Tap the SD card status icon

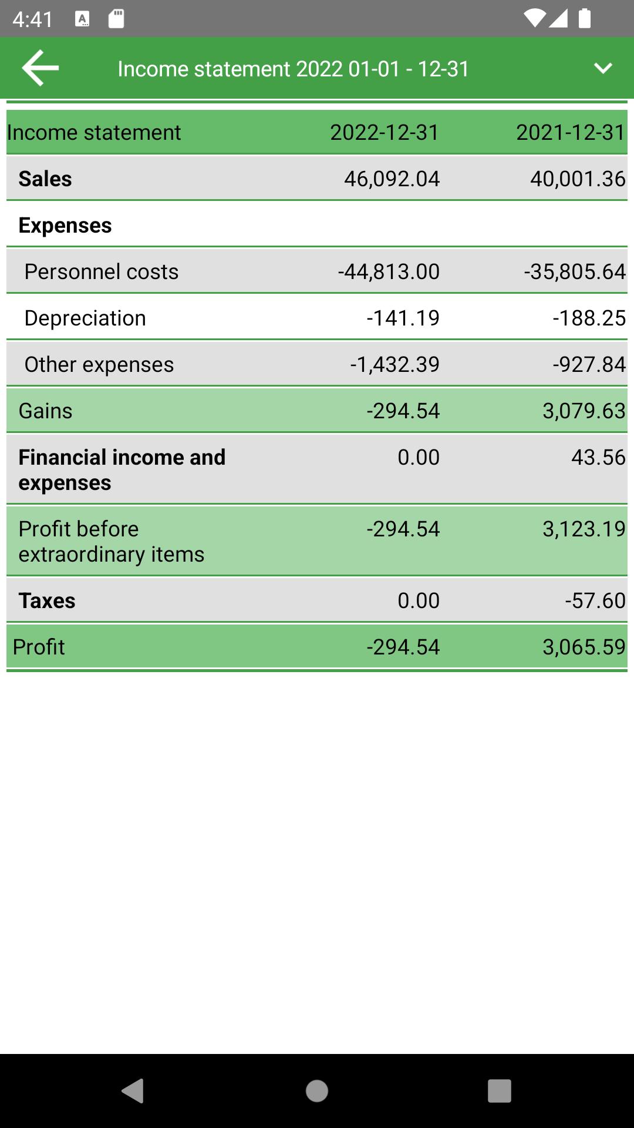[116, 19]
